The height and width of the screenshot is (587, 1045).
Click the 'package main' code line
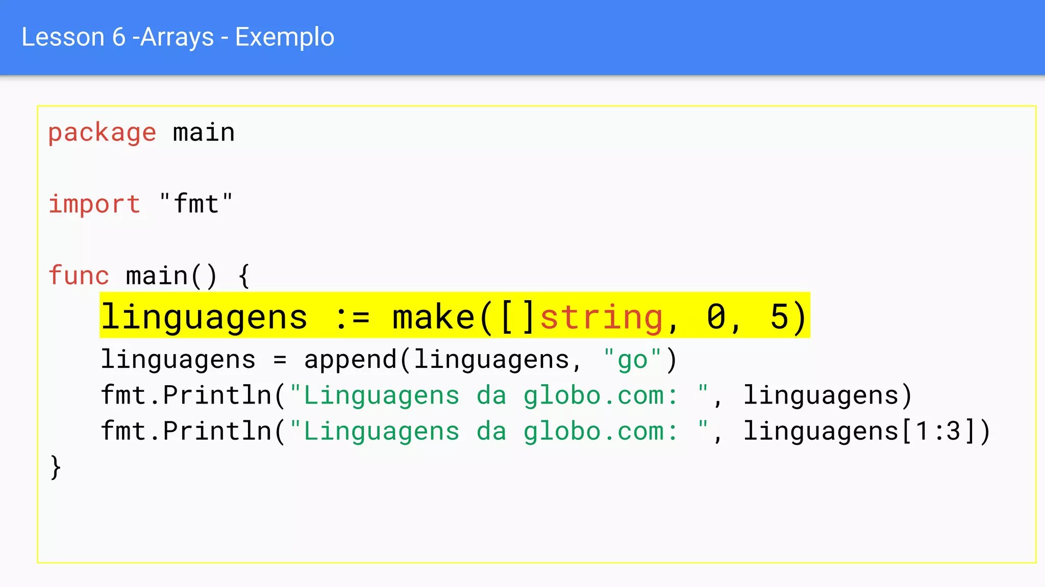[141, 133]
